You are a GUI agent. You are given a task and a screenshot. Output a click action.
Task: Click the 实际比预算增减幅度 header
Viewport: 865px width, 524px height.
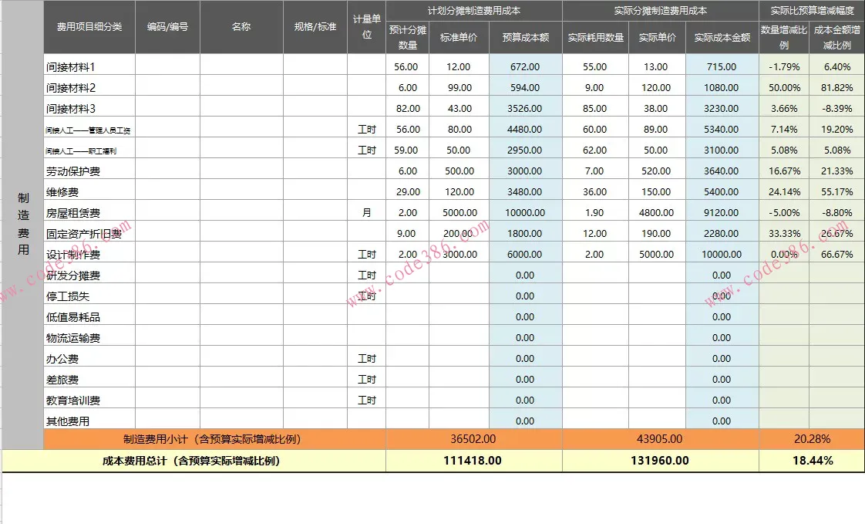click(812, 11)
